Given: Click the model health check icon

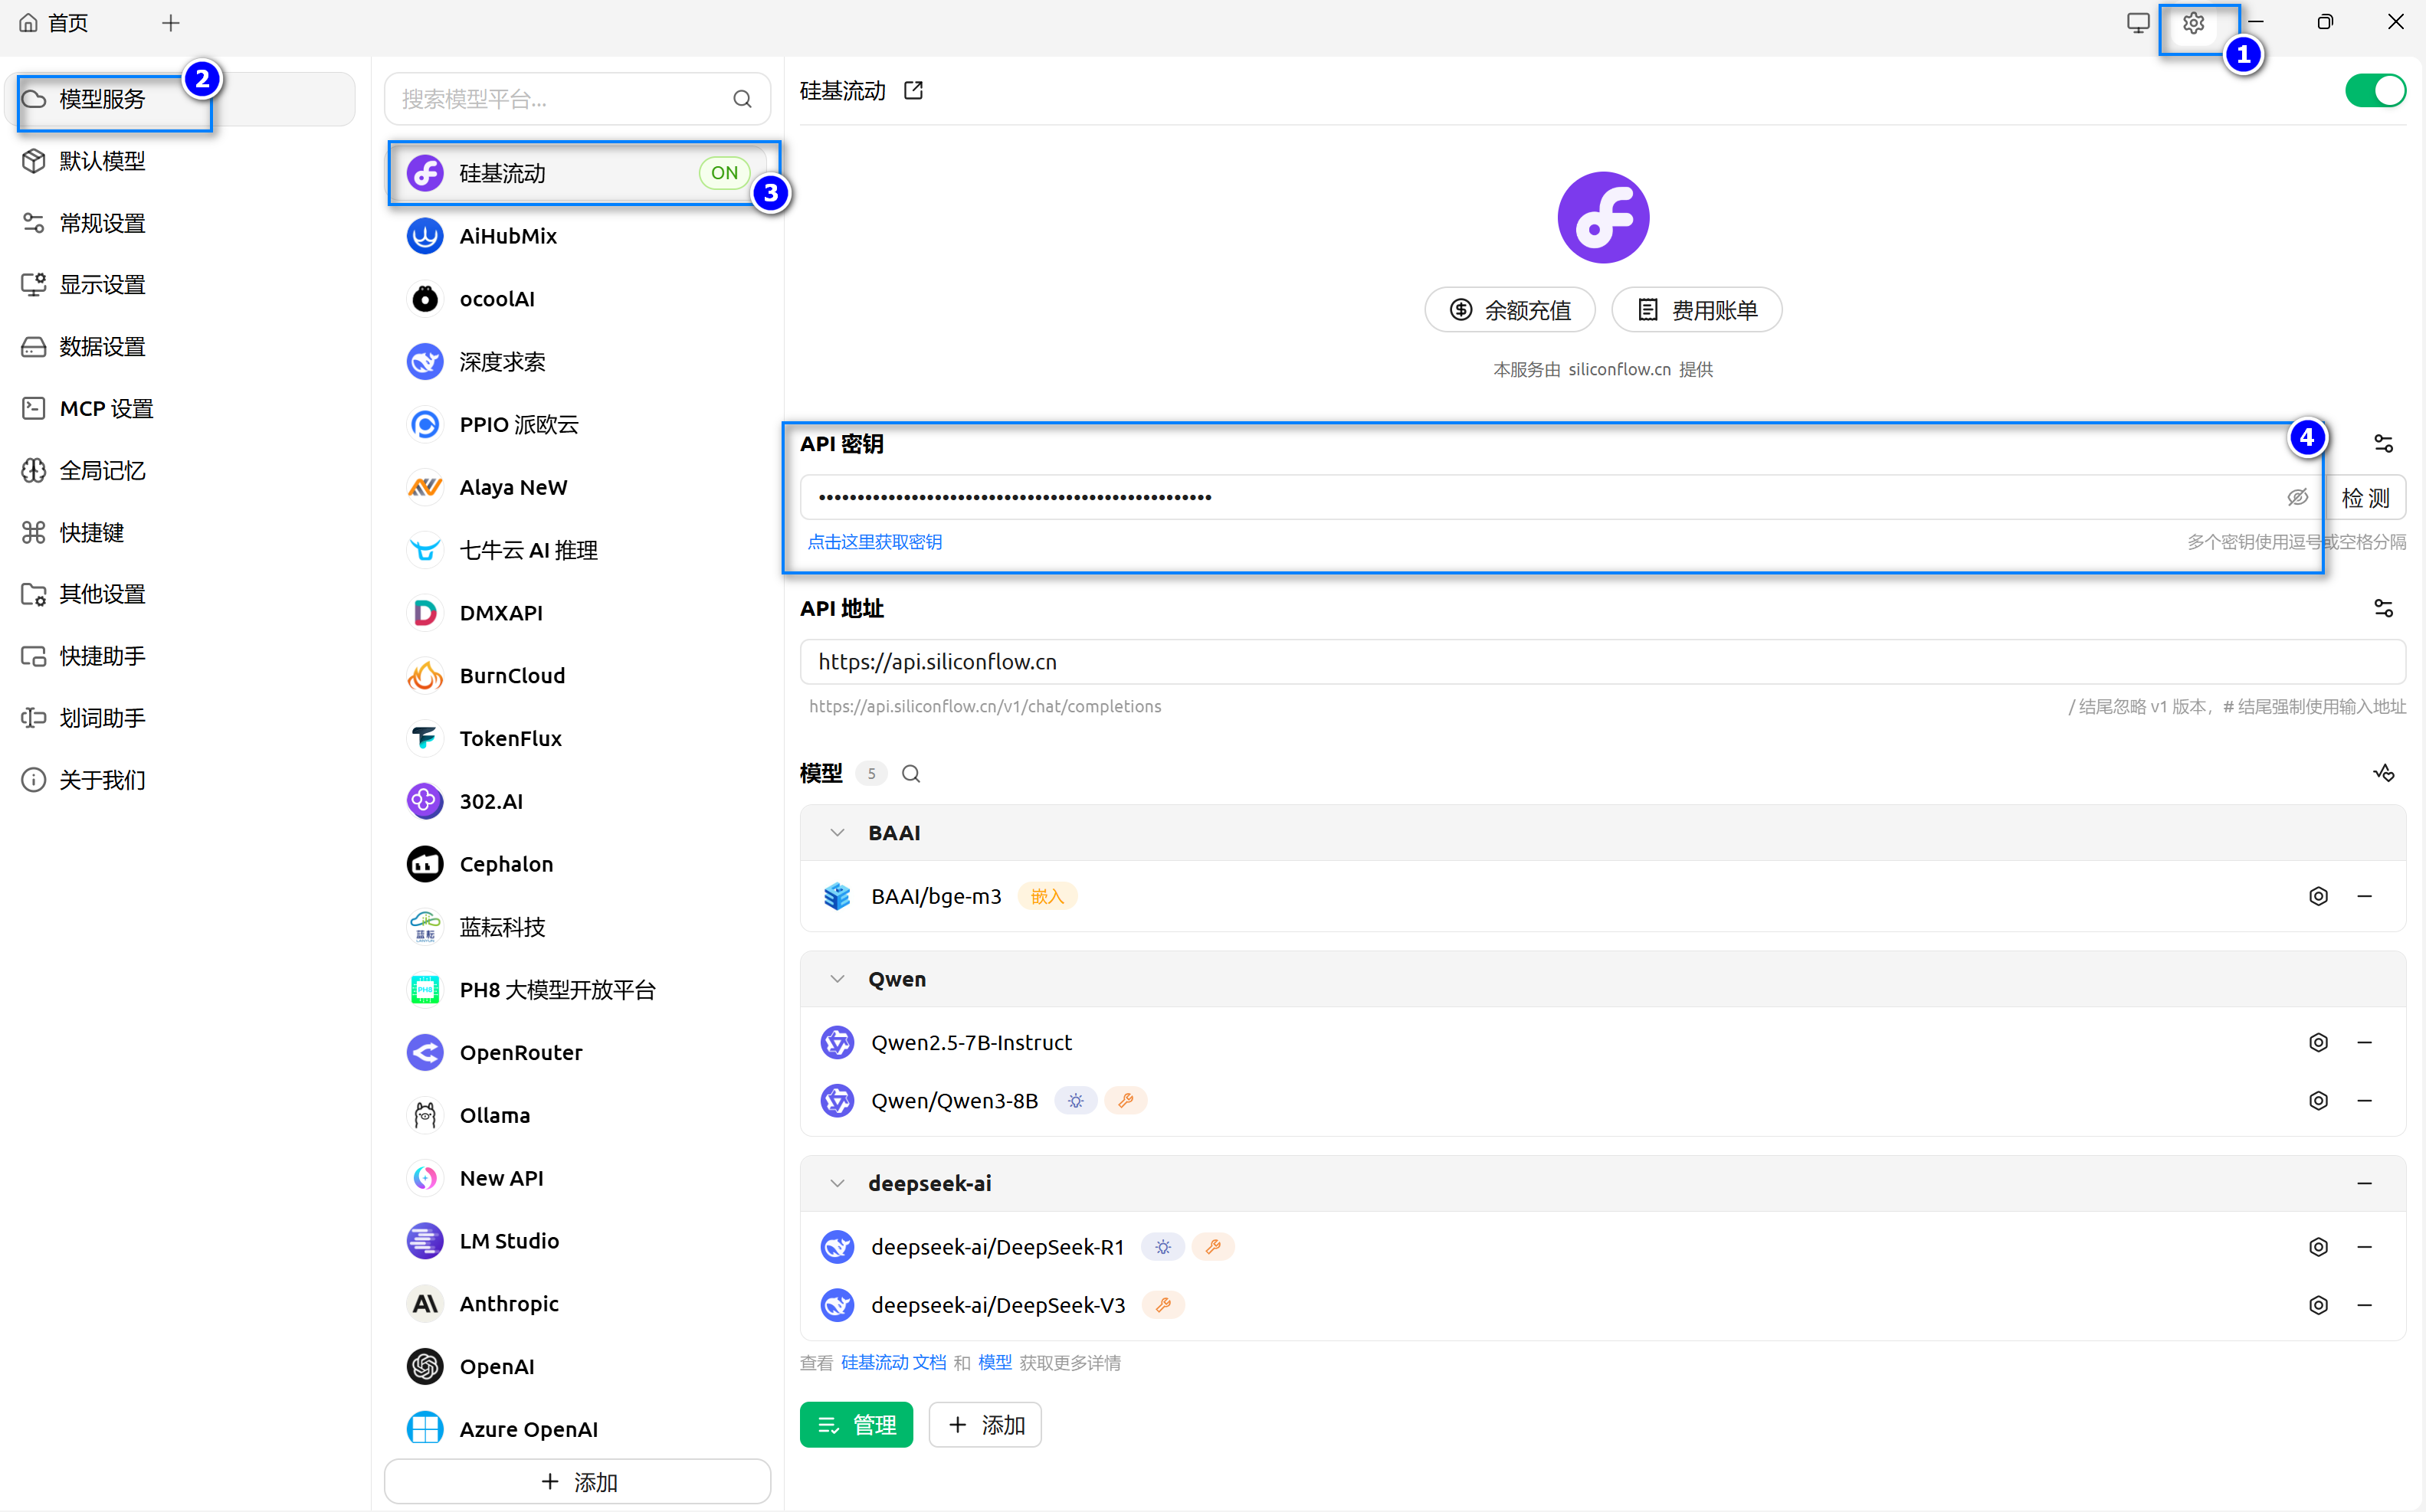Looking at the screenshot, I should (2384, 773).
